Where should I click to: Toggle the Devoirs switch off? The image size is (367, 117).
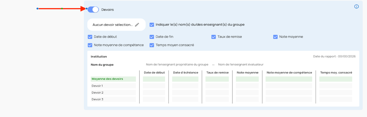pos(93,10)
